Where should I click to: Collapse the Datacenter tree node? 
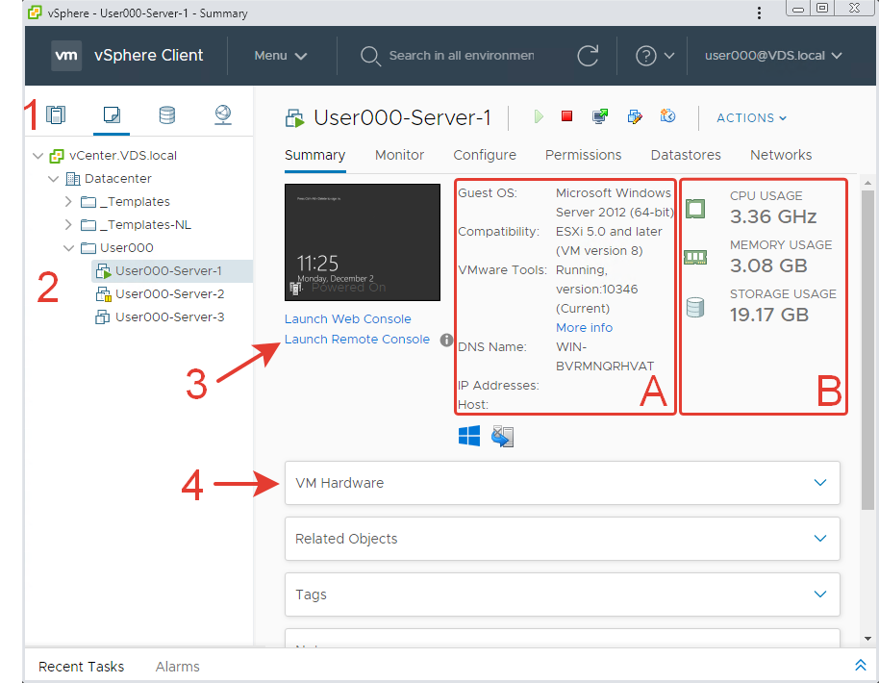(x=53, y=179)
